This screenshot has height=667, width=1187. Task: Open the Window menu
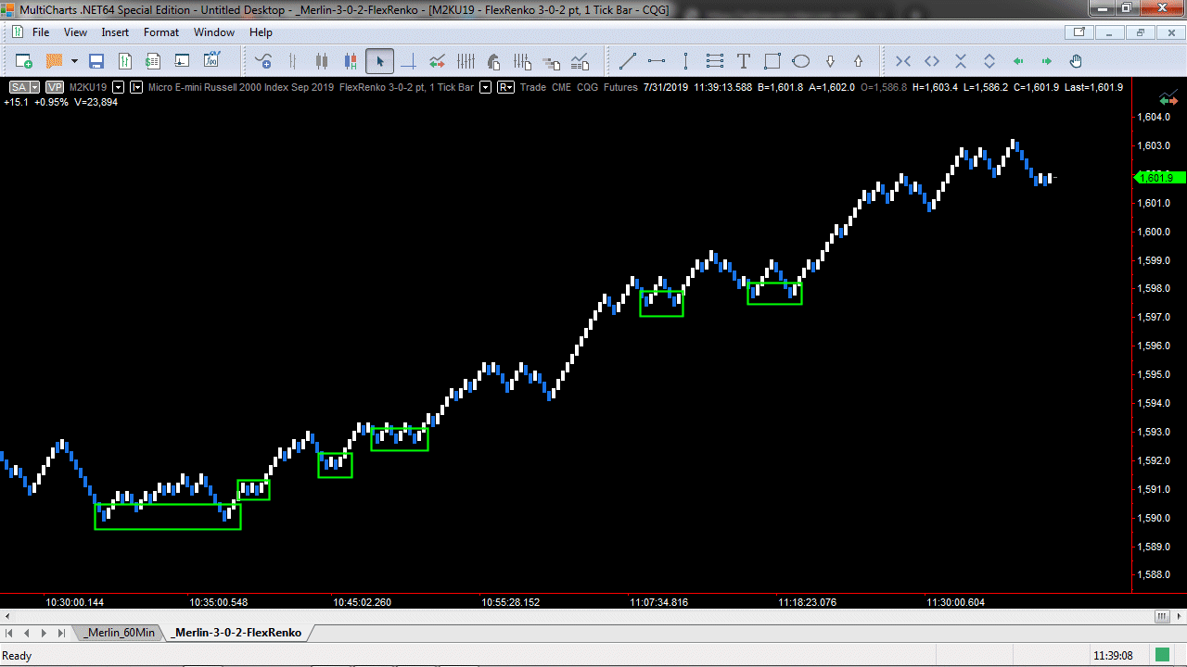(x=214, y=31)
